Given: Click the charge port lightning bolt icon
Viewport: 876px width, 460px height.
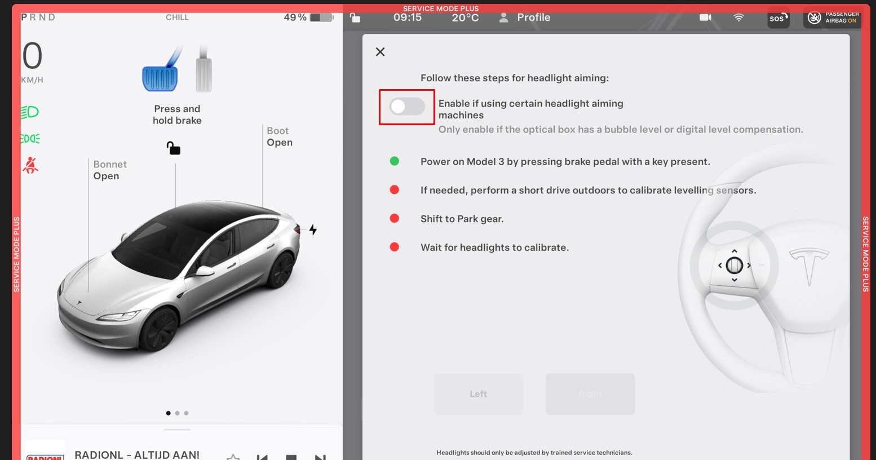Looking at the screenshot, I should (313, 230).
